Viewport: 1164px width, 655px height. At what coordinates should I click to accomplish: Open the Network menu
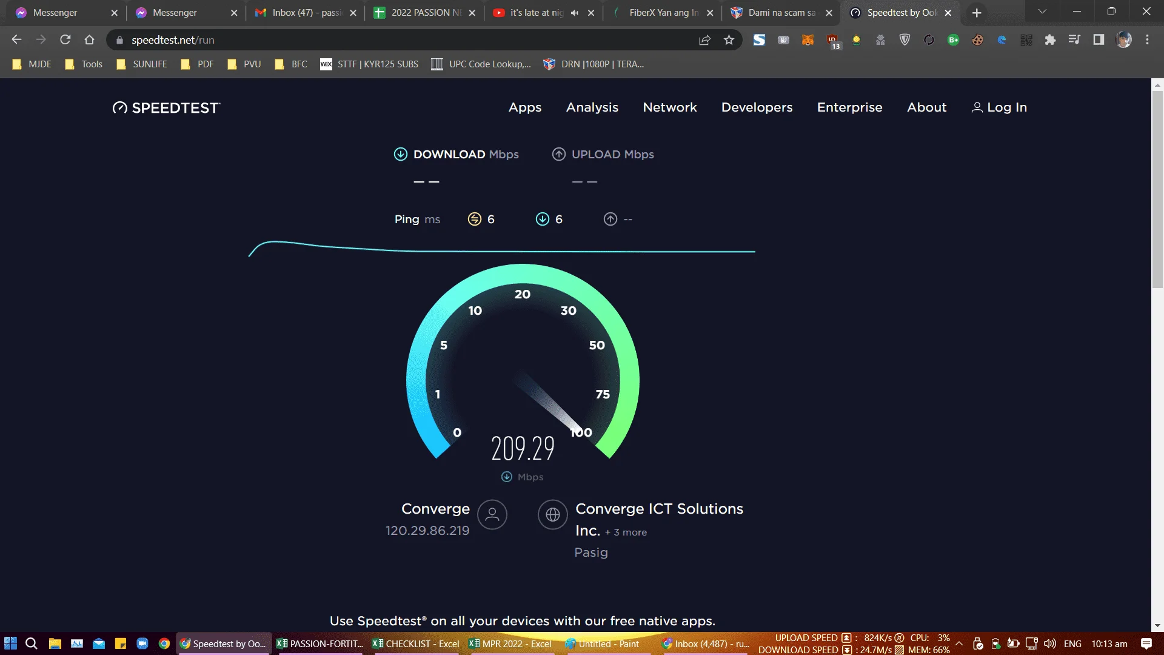[670, 107]
